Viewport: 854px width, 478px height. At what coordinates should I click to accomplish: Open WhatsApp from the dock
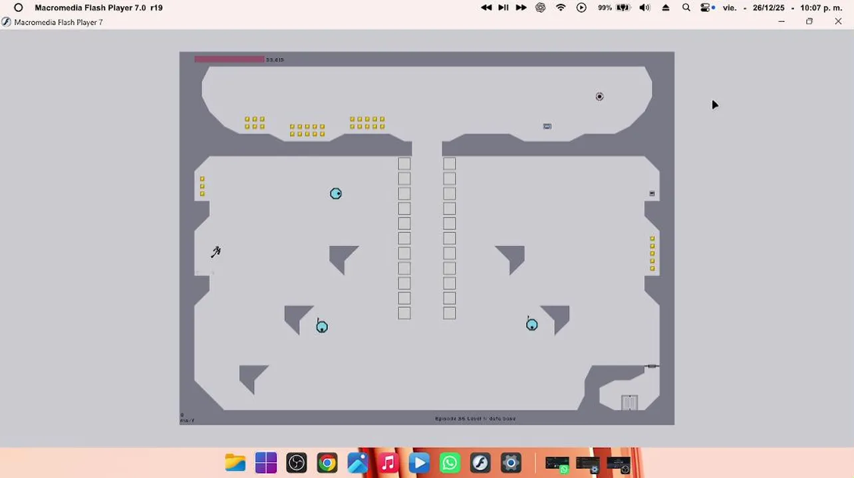[450, 463]
